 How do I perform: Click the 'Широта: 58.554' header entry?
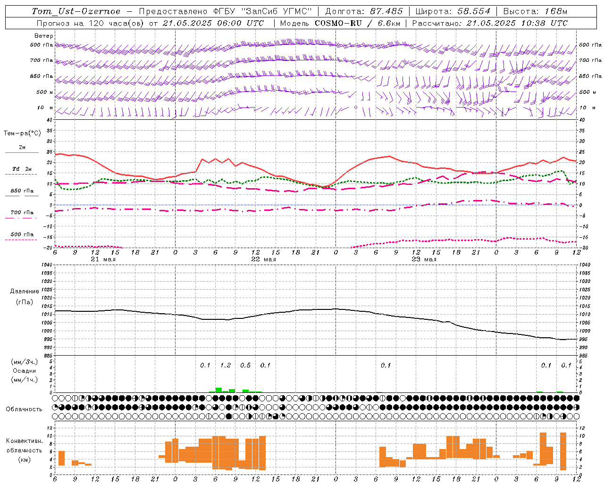[x=453, y=11]
